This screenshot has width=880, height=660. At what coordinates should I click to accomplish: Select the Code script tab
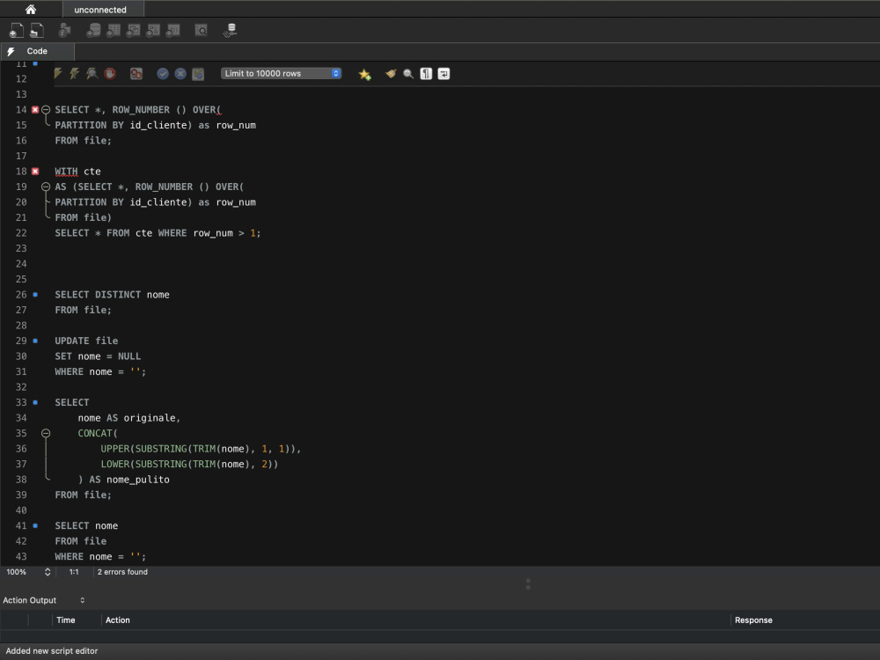[x=37, y=51]
